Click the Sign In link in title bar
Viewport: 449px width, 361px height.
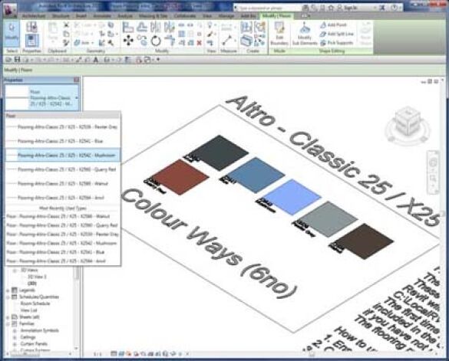pos(347,8)
